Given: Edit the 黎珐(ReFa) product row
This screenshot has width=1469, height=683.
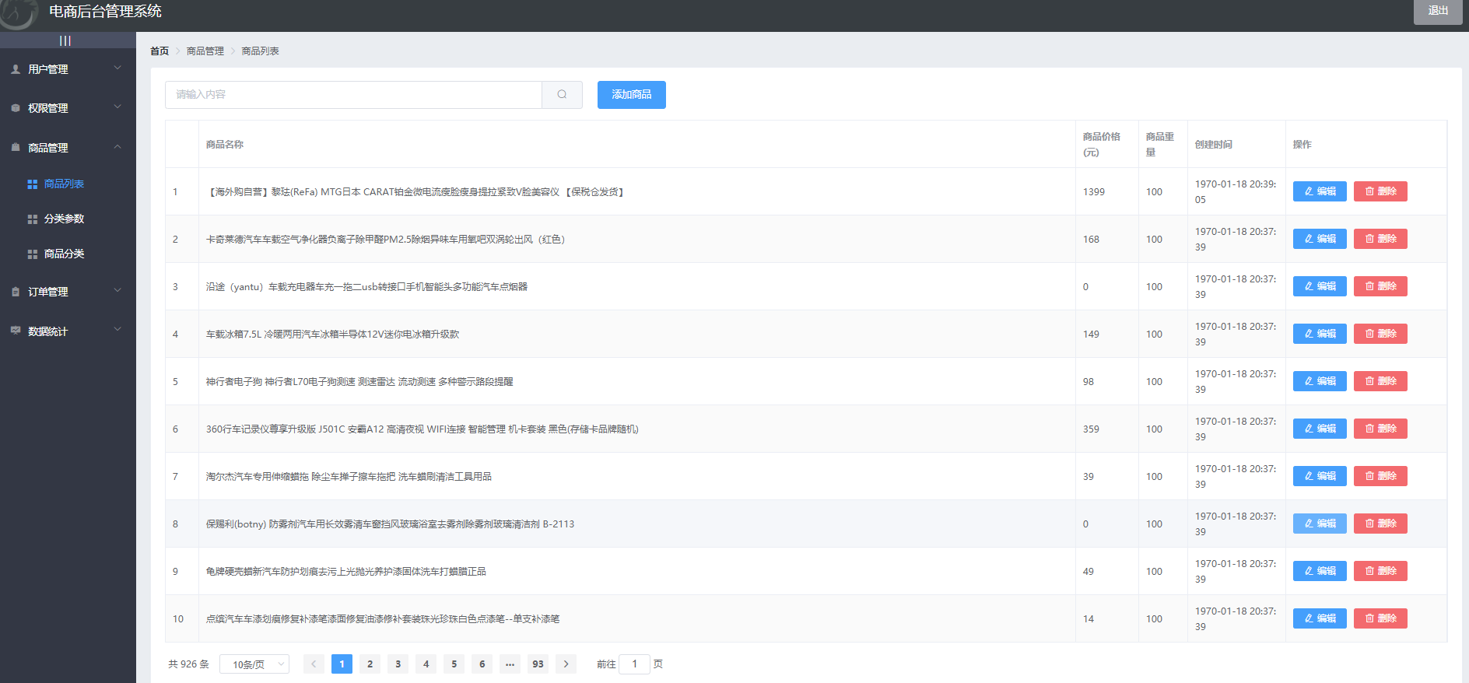Looking at the screenshot, I should coord(1320,191).
